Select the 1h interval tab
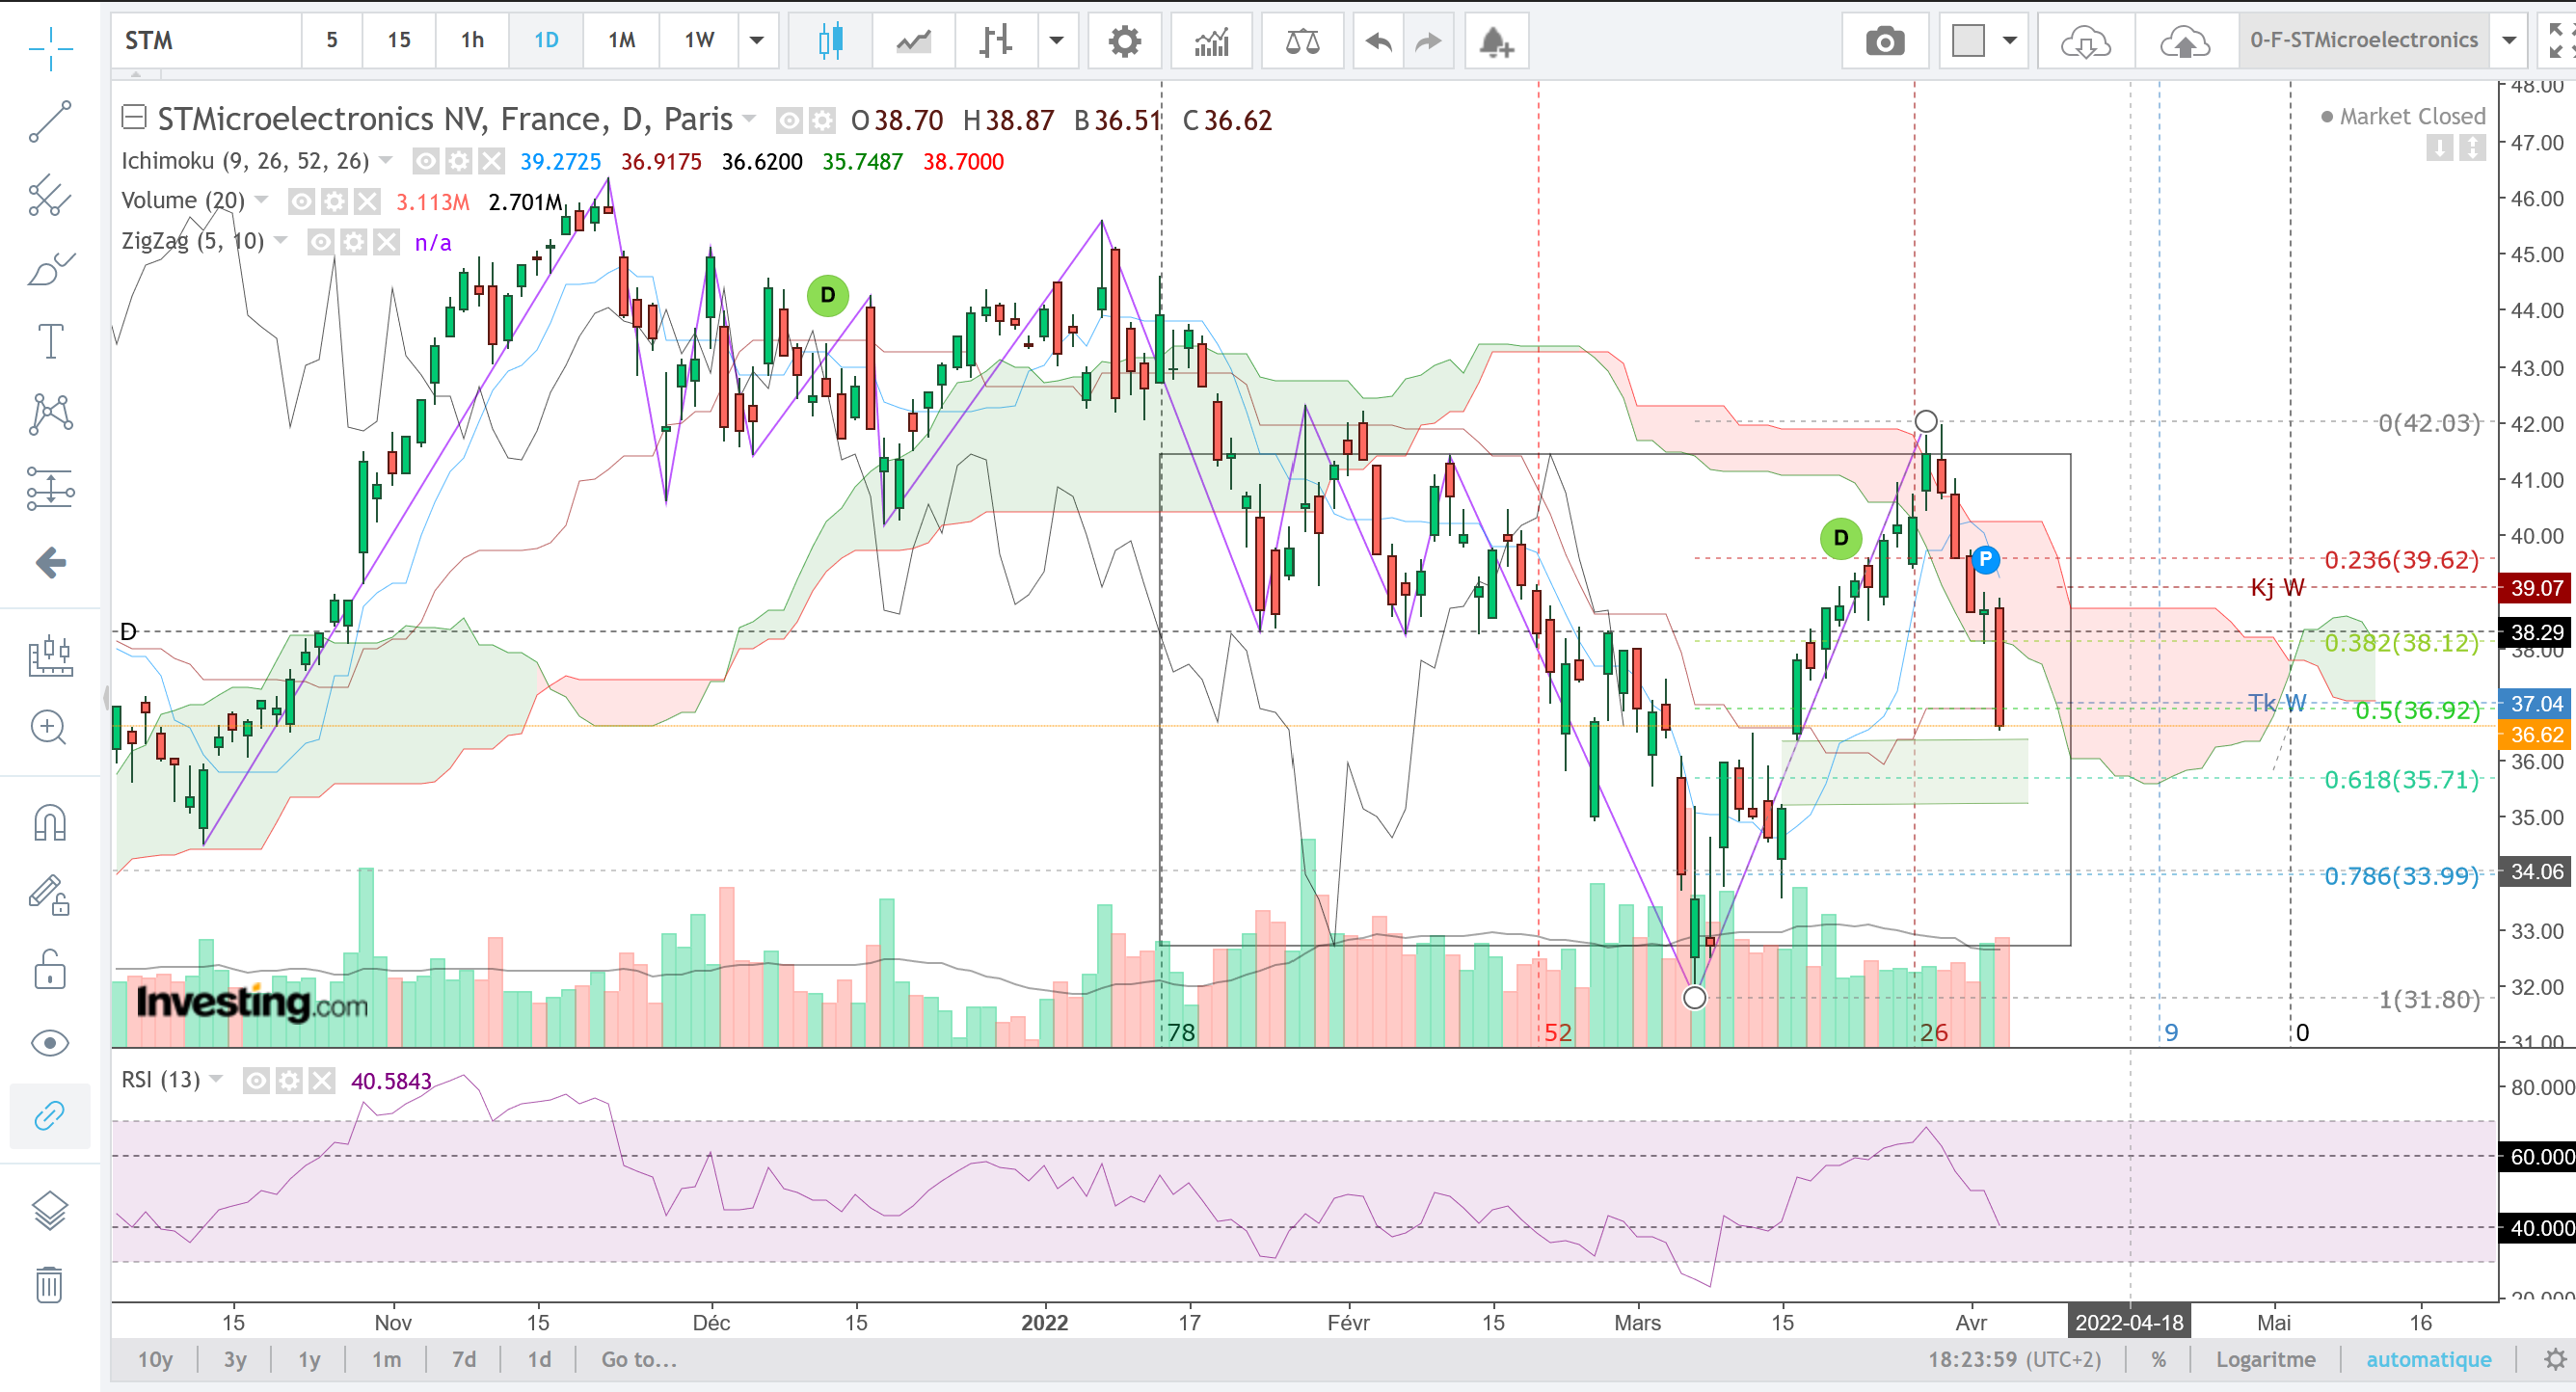This screenshot has height=1392, width=2576. pyautogui.click(x=472, y=41)
